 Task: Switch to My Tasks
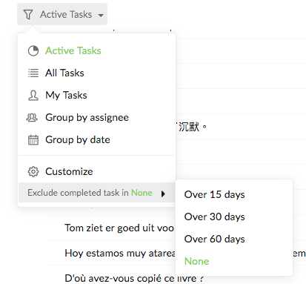[66, 96]
